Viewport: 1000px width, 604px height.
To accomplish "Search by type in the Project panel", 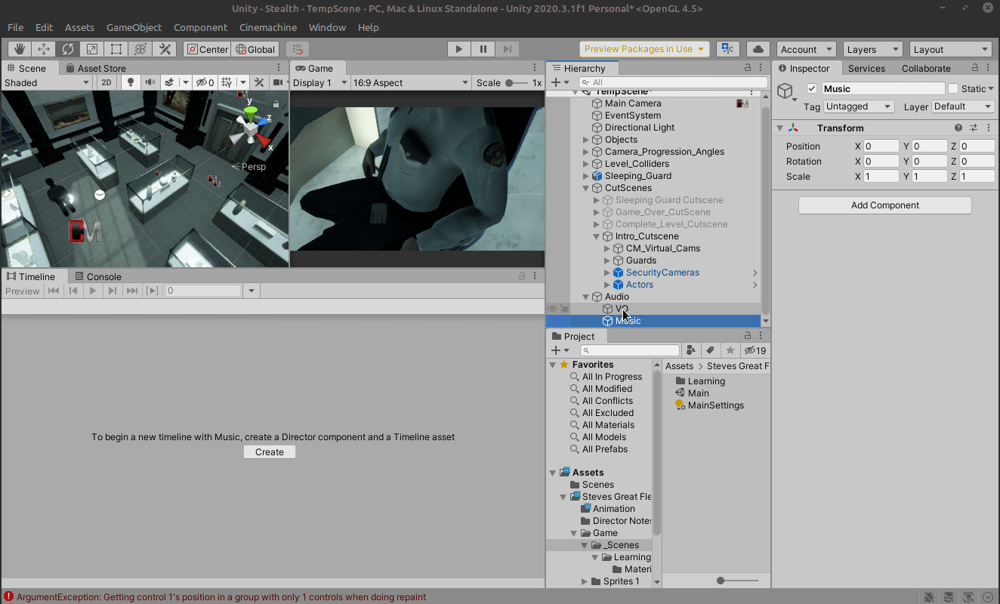I will click(x=691, y=350).
